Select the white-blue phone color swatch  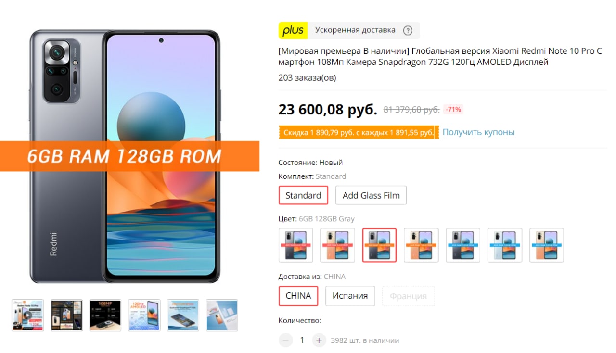pos(505,245)
